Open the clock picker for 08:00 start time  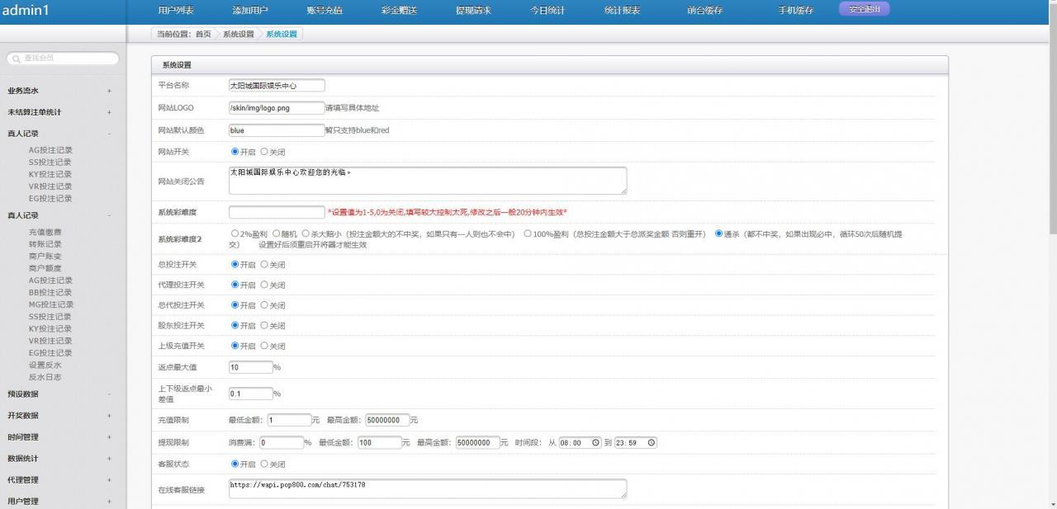[595, 443]
